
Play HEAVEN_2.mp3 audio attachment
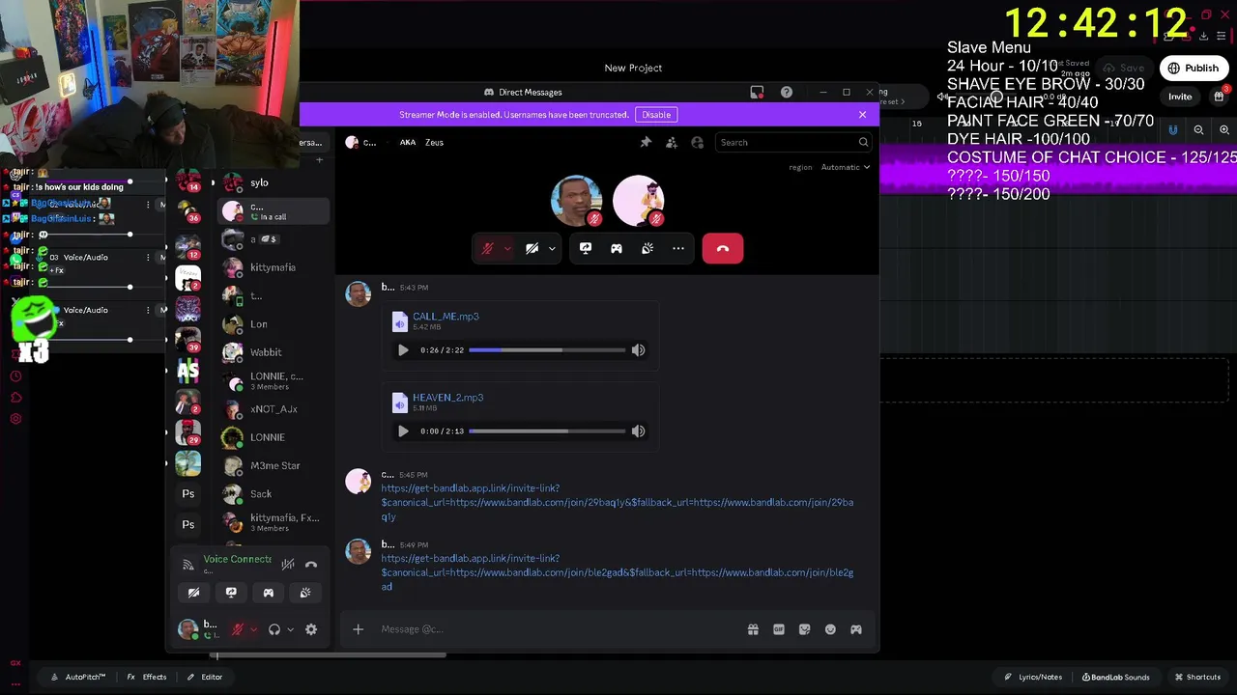(x=403, y=431)
